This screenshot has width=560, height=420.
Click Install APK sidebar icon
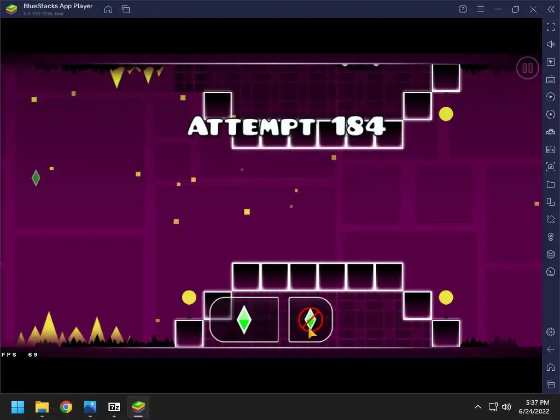pyautogui.click(x=551, y=149)
